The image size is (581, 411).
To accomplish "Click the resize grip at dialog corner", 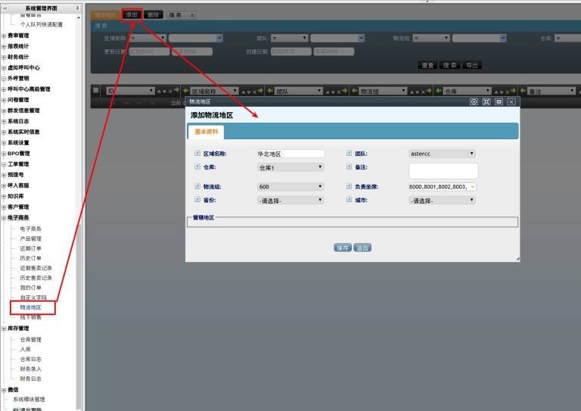I will pyautogui.click(x=517, y=259).
